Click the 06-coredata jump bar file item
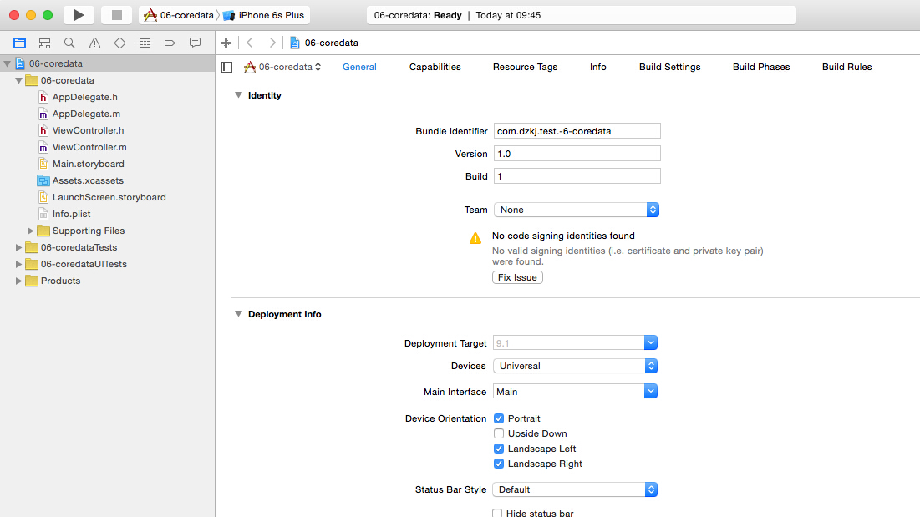This screenshot has width=920, height=517. point(324,43)
